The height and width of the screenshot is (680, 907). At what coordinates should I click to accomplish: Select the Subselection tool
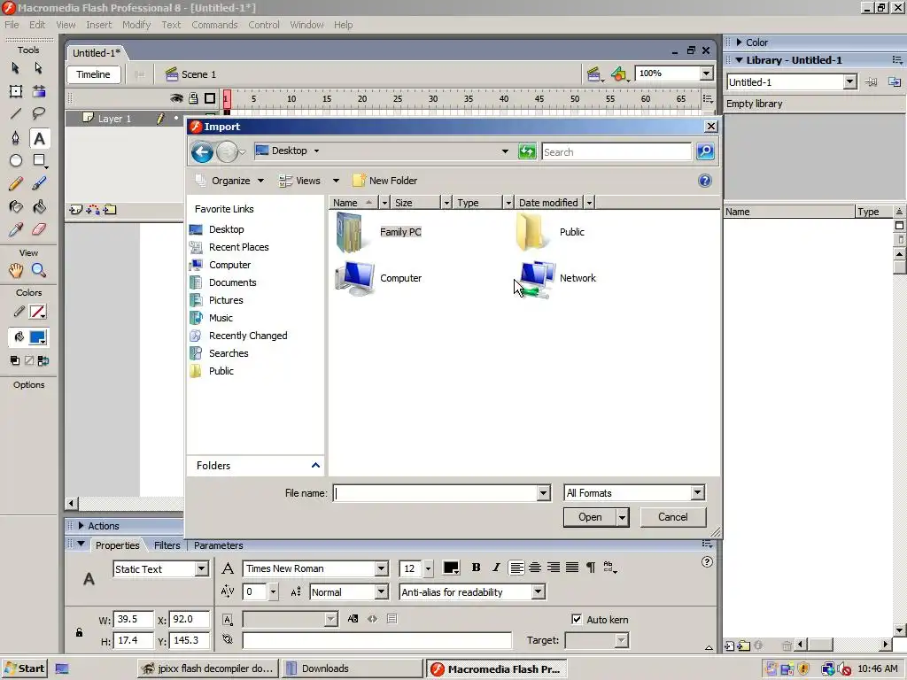tap(38, 68)
